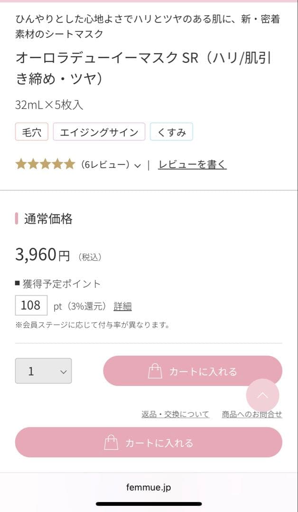This screenshot has width=298, height=512.
Task: Open 商品へのお問合せ link
Action: [252, 414]
